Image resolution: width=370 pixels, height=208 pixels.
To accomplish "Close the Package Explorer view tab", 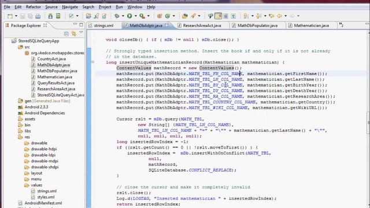I will [45, 25].
